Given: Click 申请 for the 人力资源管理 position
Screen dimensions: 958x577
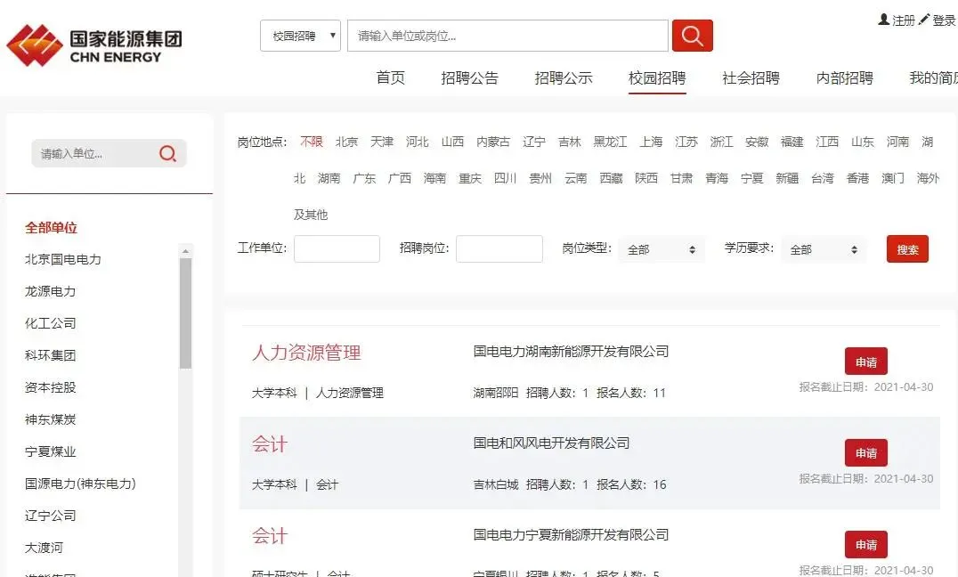Looking at the screenshot, I should [865, 361].
